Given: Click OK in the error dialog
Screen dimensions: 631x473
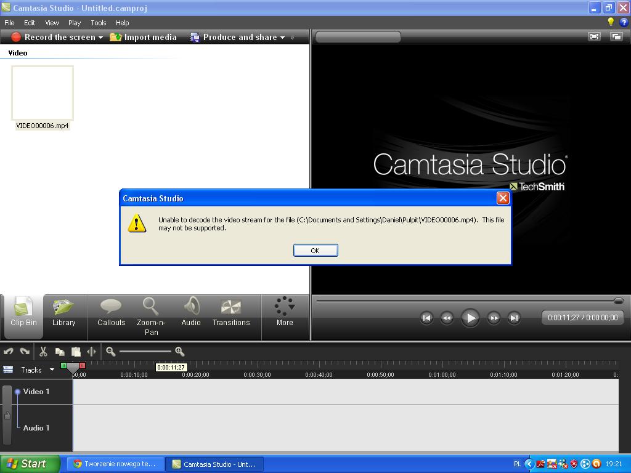Looking at the screenshot, I should point(315,250).
